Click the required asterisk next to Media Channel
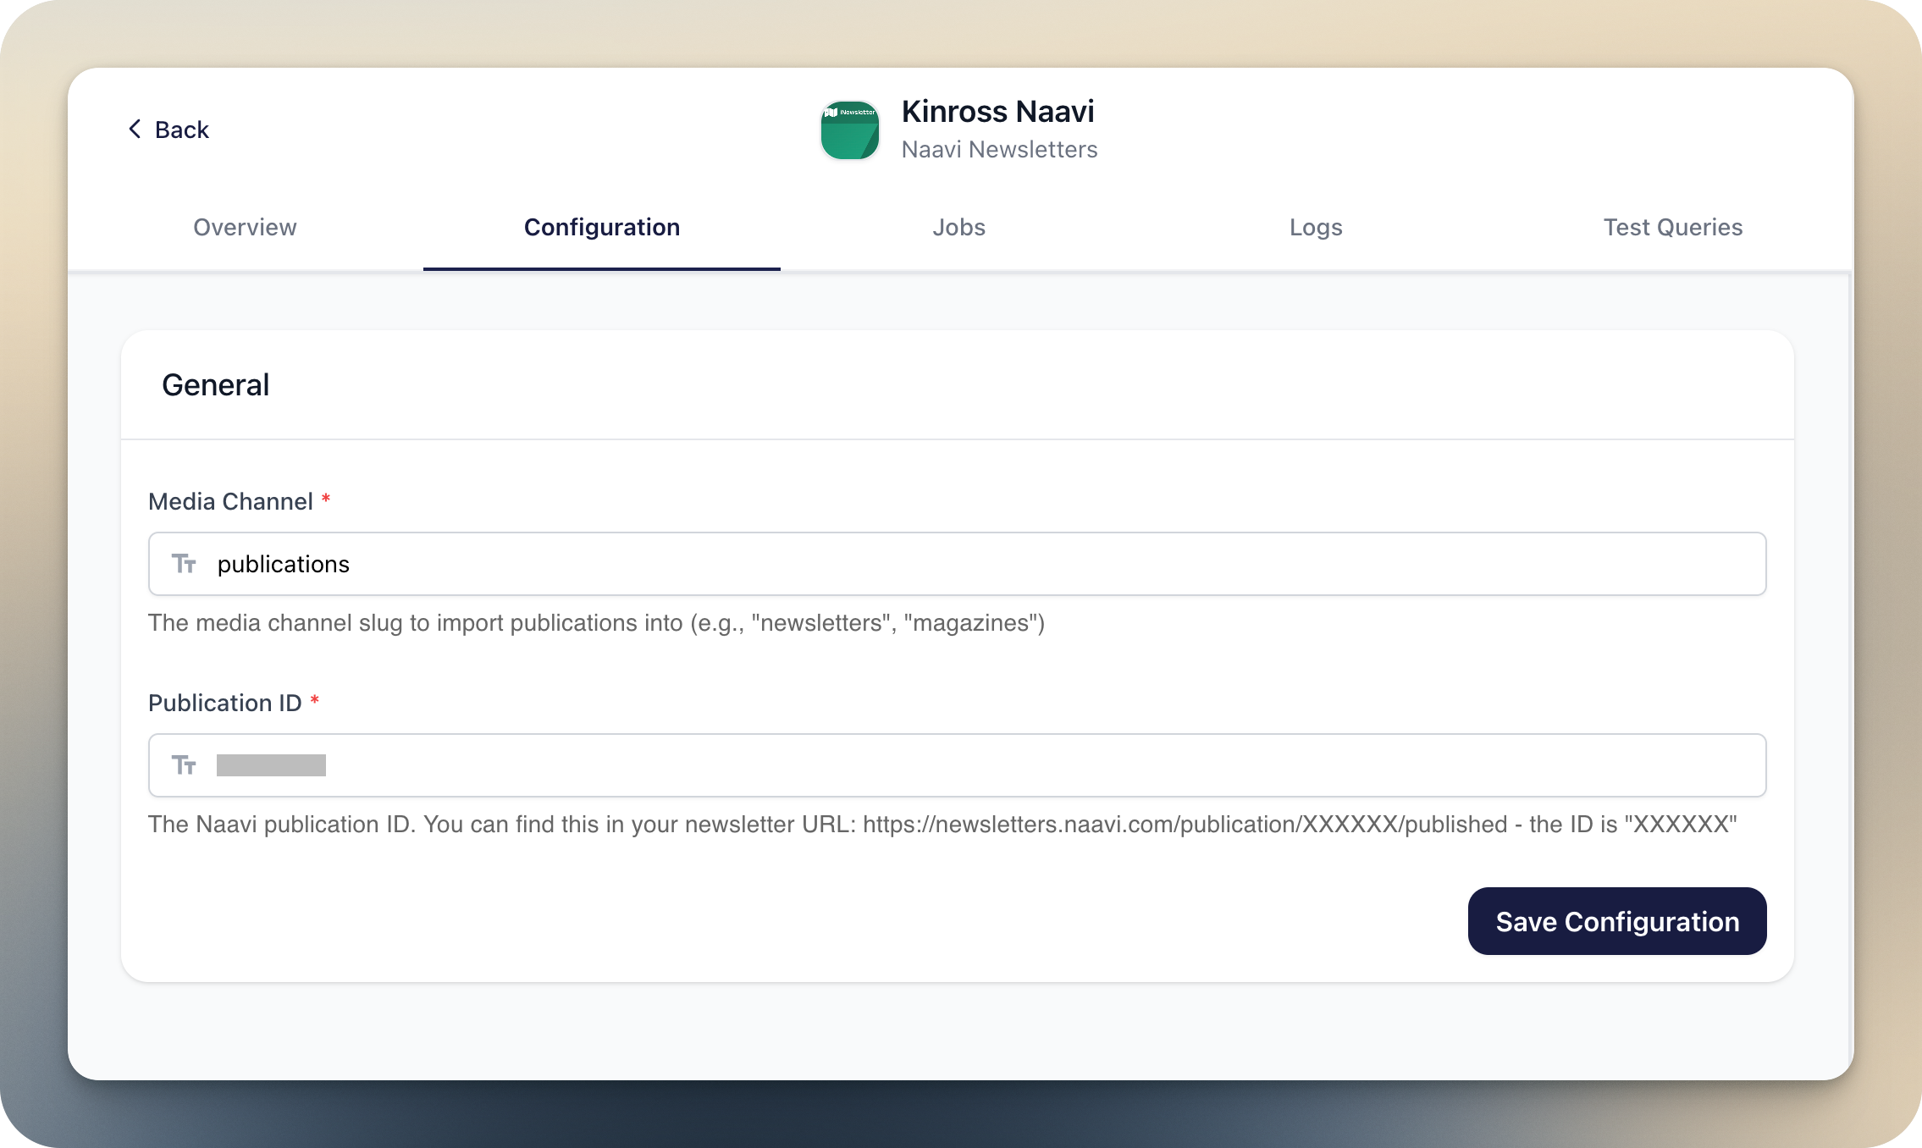The image size is (1922, 1148). (x=326, y=499)
